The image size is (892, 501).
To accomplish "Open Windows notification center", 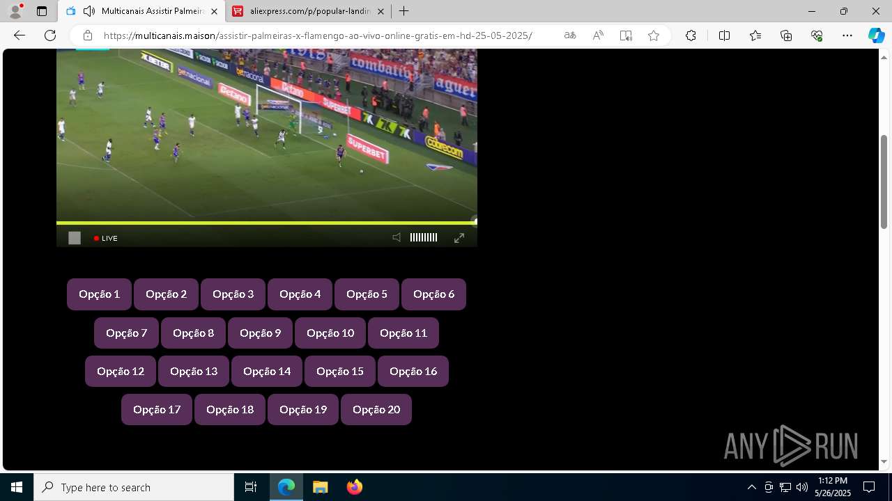I will coord(869,487).
